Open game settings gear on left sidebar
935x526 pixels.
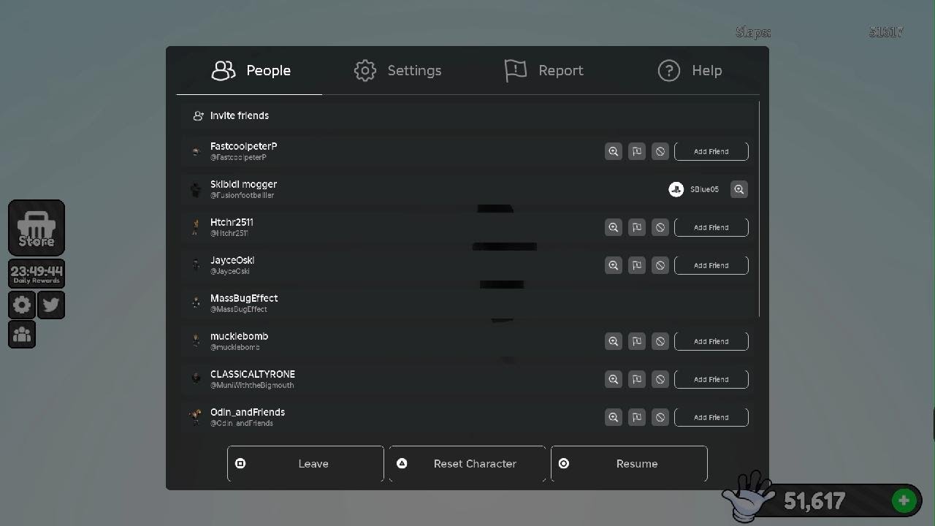[x=22, y=305]
